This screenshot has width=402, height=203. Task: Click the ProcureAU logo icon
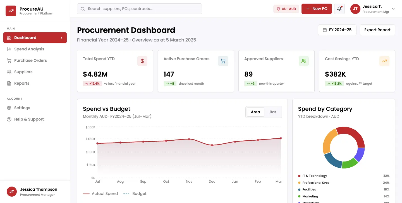click(x=11, y=11)
